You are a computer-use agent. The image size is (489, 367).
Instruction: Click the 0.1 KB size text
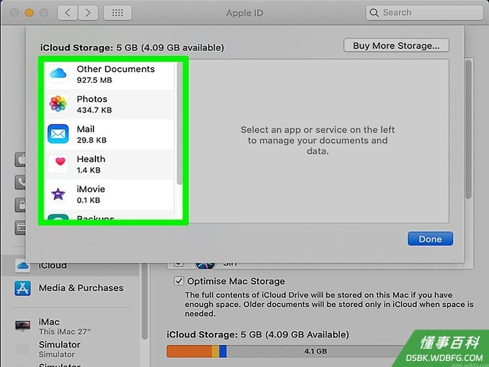pyautogui.click(x=89, y=200)
